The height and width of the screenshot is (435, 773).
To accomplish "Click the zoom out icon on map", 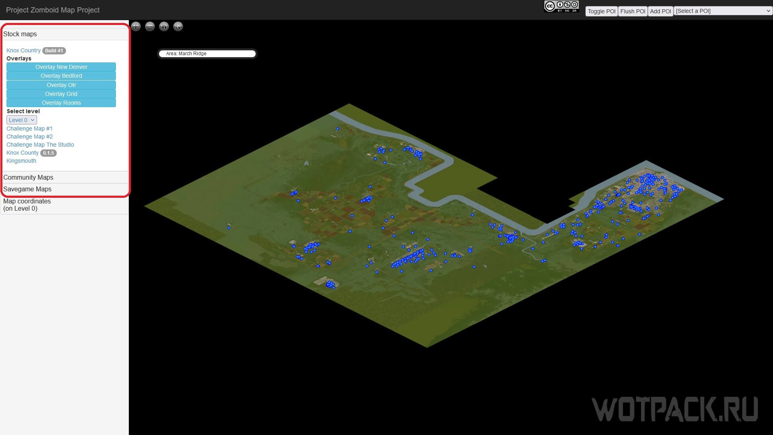I will (150, 26).
